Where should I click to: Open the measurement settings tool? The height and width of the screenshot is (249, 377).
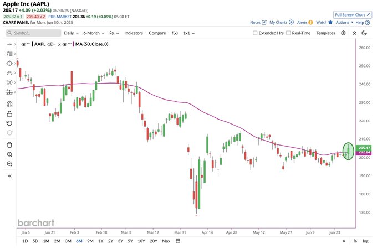[x=9, y=92]
